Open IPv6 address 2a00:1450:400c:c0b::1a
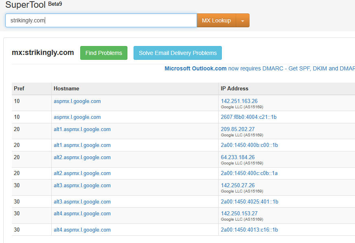This screenshot has width=355, height=243. pyautogui.click(x=249, y=173)
